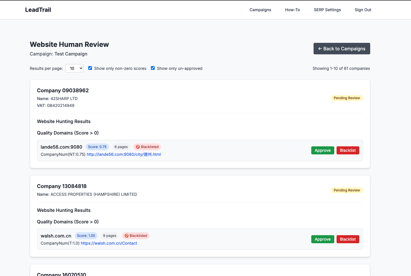Click the Blacklisted prohibition icon for lande56.com:9080
This screenshot has height=276, width=411.
[x=138, y=147]
